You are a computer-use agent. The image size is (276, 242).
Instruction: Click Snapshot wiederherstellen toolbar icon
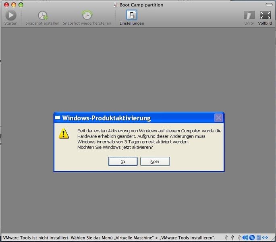(87, 15)
